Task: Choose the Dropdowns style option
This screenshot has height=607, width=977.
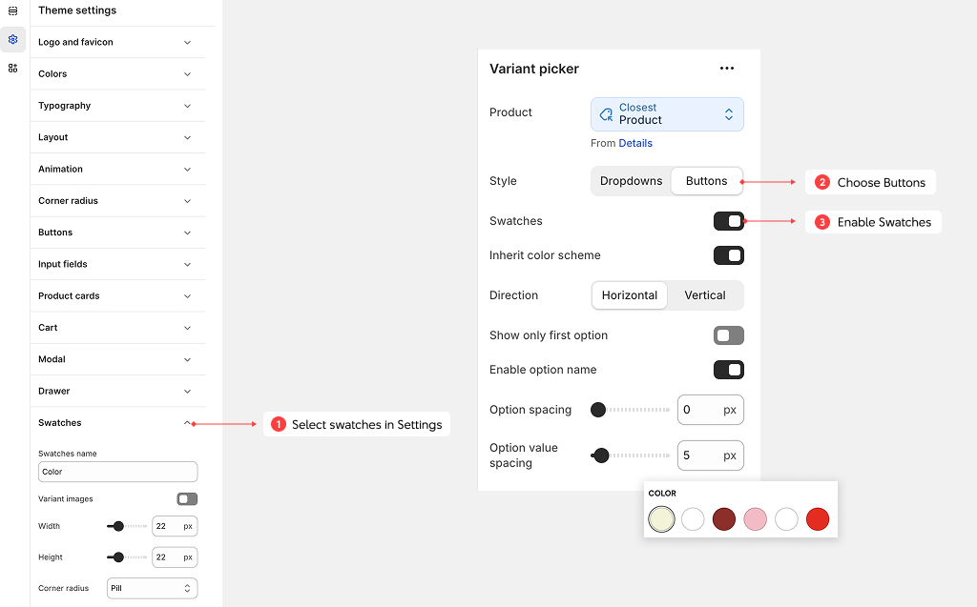Action: pyautogui.click(x=631, y=181)
